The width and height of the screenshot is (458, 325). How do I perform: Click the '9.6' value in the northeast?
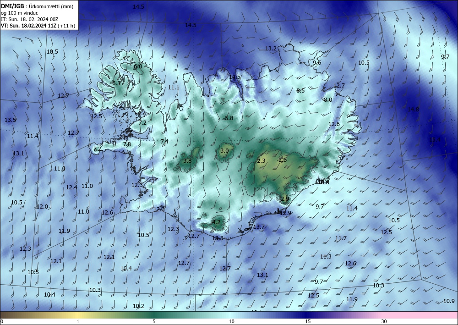[x=317, y=62]
